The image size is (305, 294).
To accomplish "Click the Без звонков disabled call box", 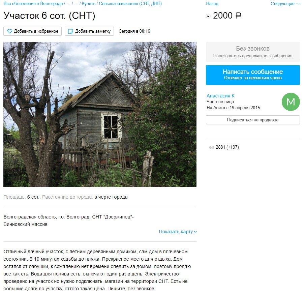I will click(x=253, y=52).
